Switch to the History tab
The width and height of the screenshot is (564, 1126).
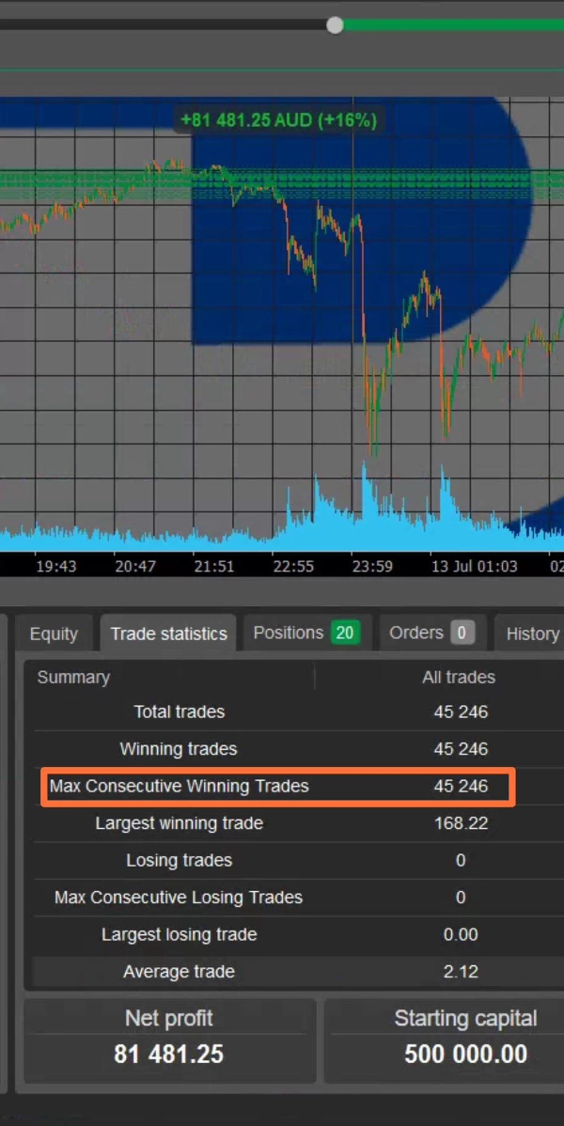(x=531, y=633)
